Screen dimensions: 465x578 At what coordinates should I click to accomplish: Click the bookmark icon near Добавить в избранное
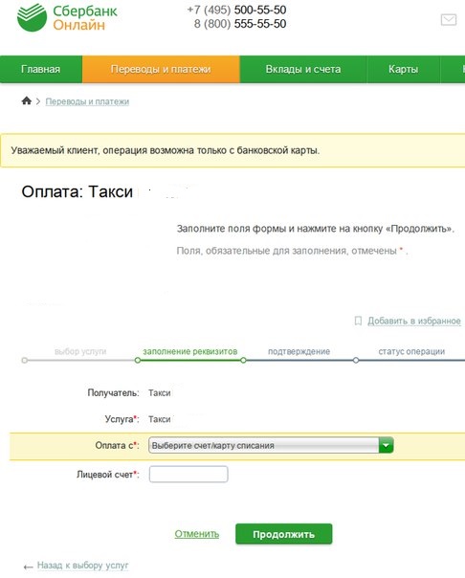click(358, 321)
